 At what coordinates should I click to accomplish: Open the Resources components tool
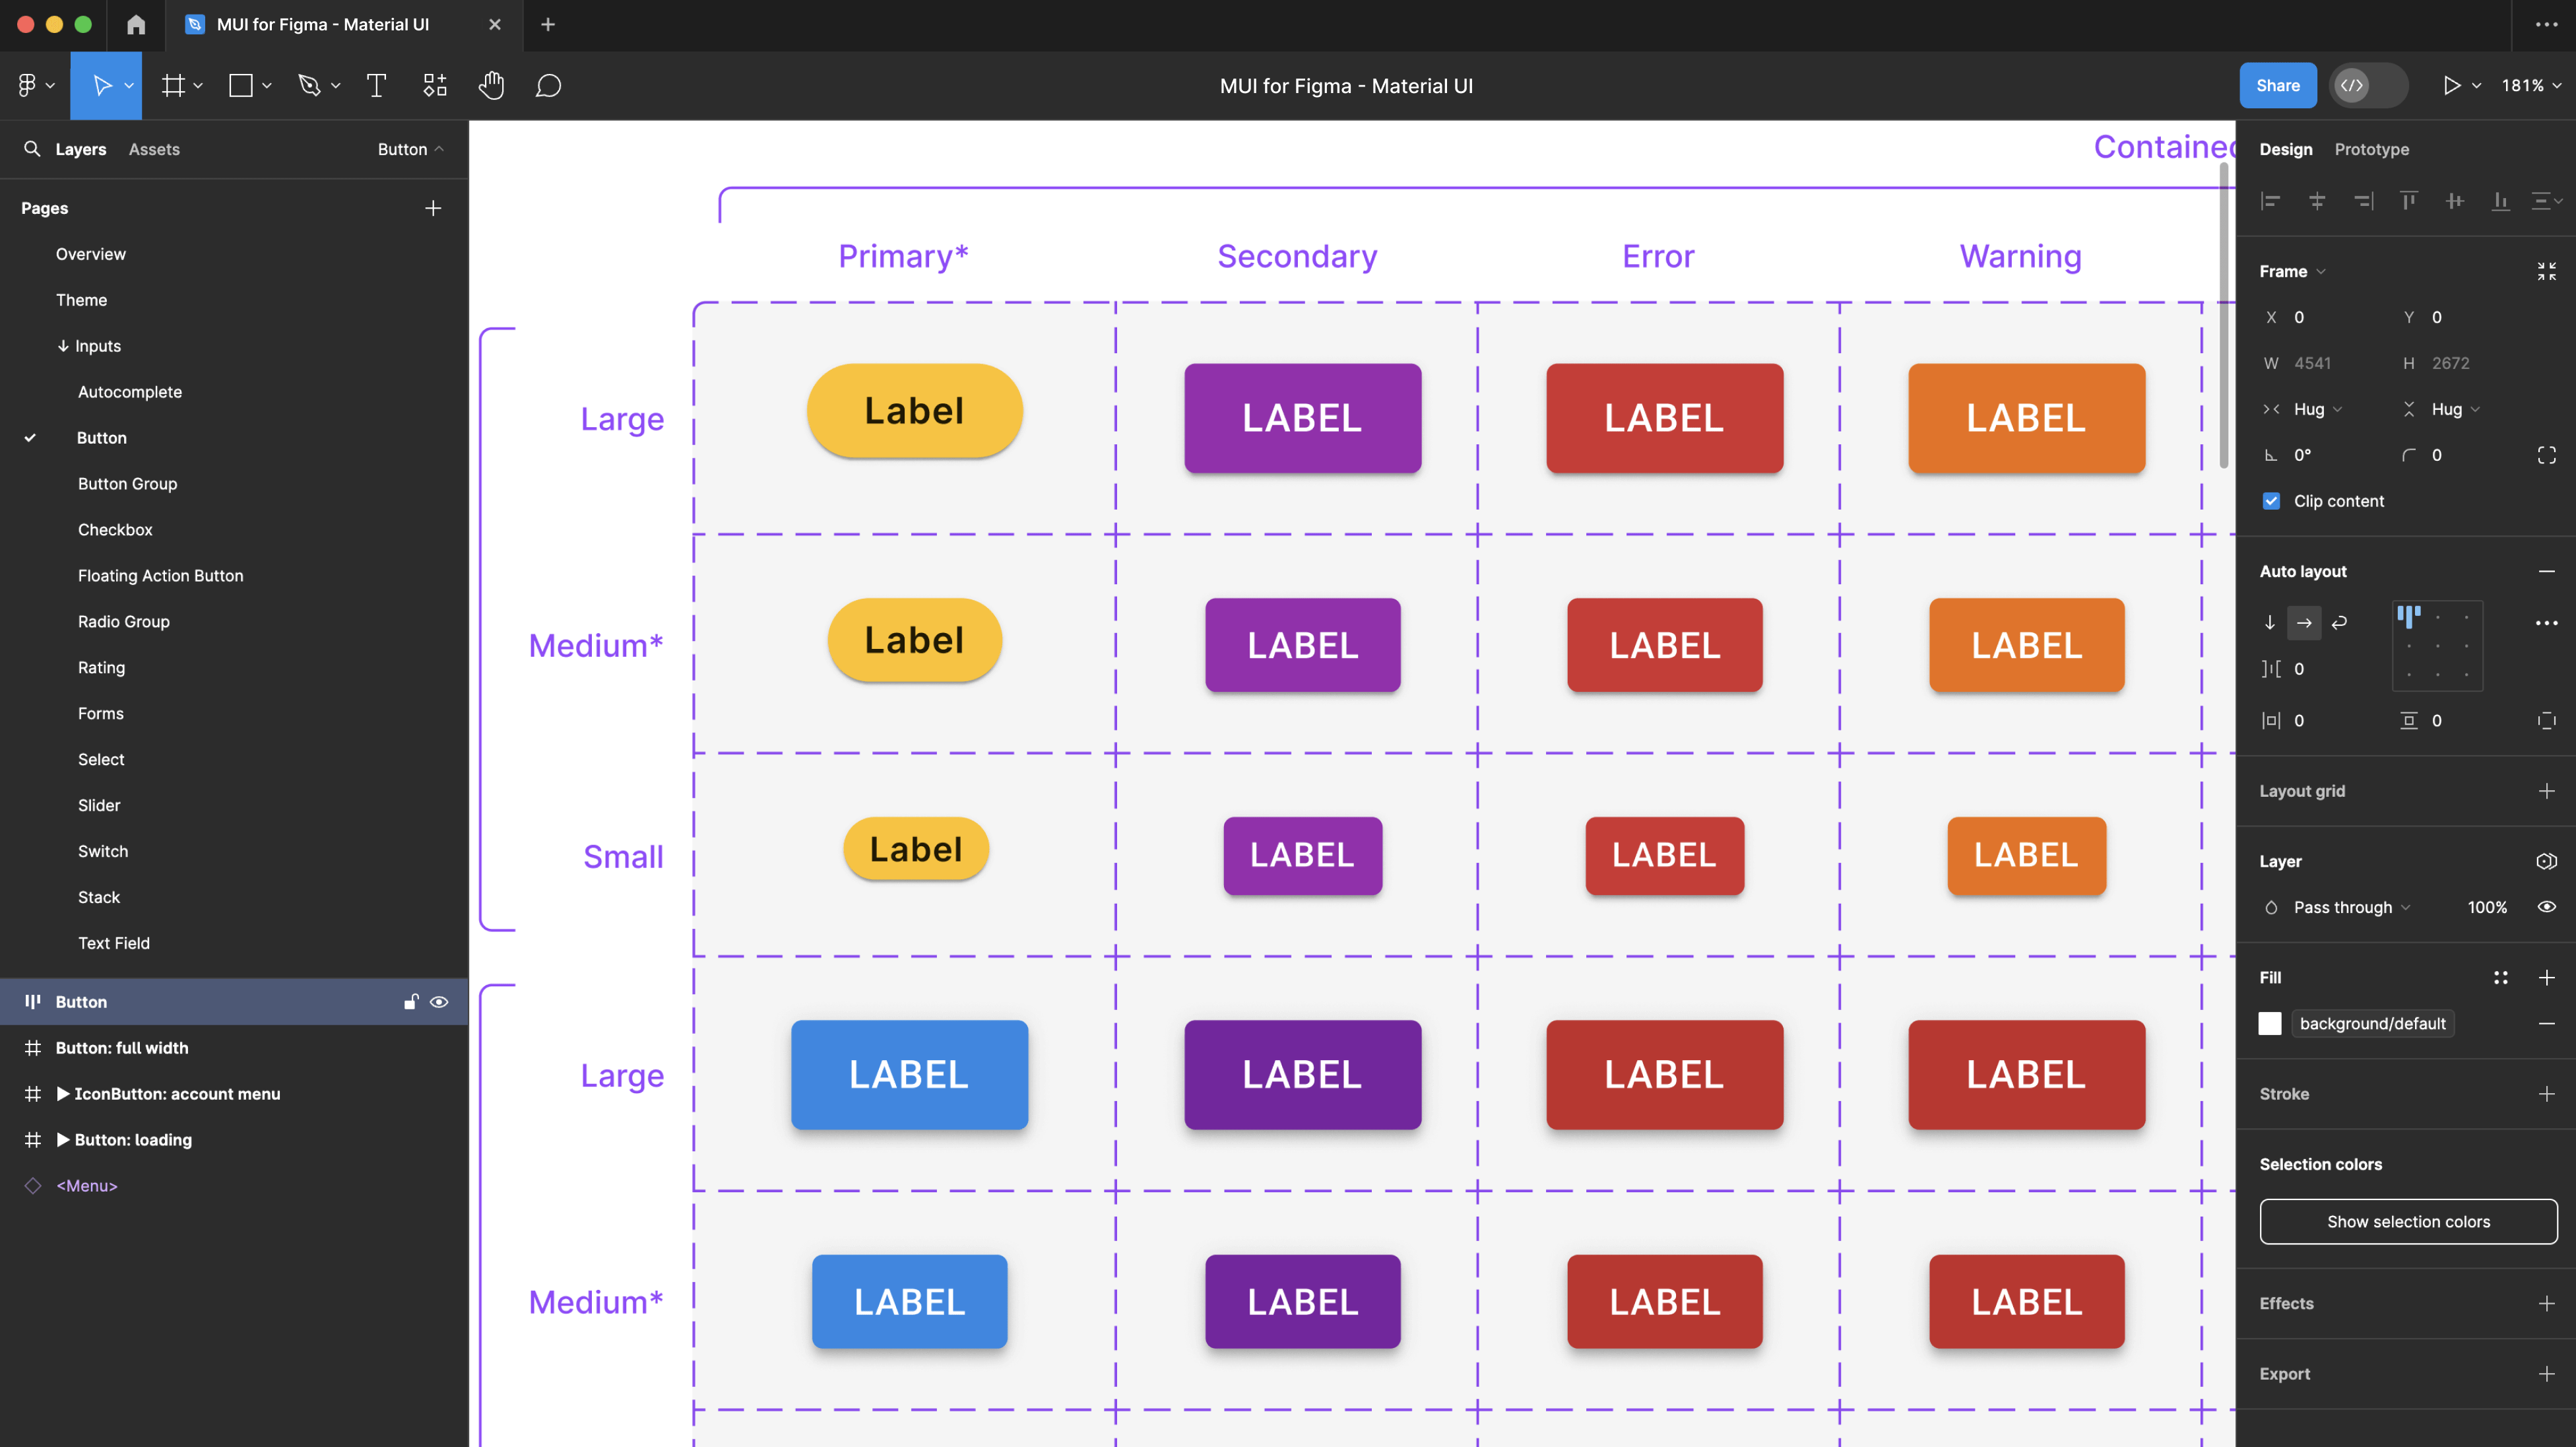(x=434, y=86)
